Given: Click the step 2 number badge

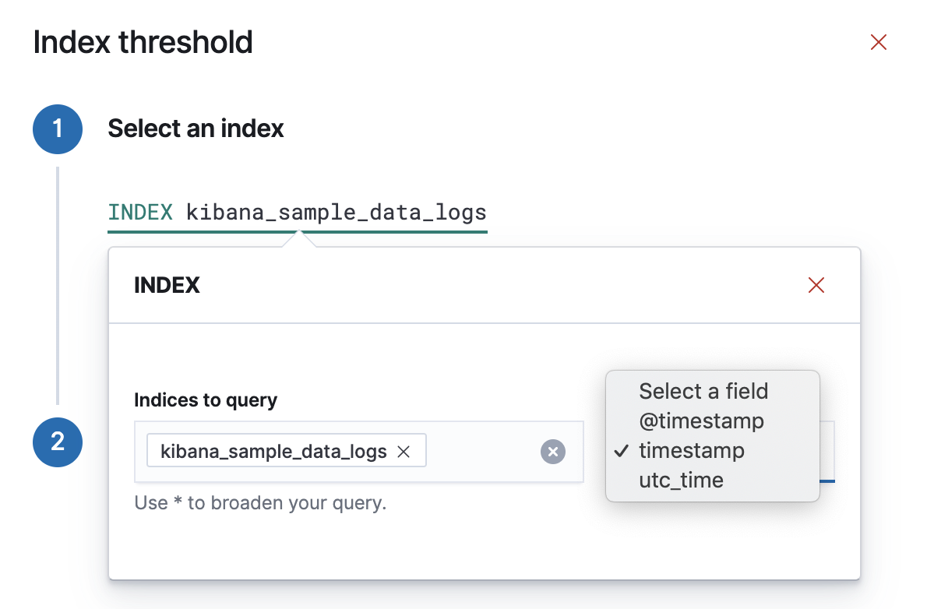Looking at the screenshot, I should pos(58,442).
